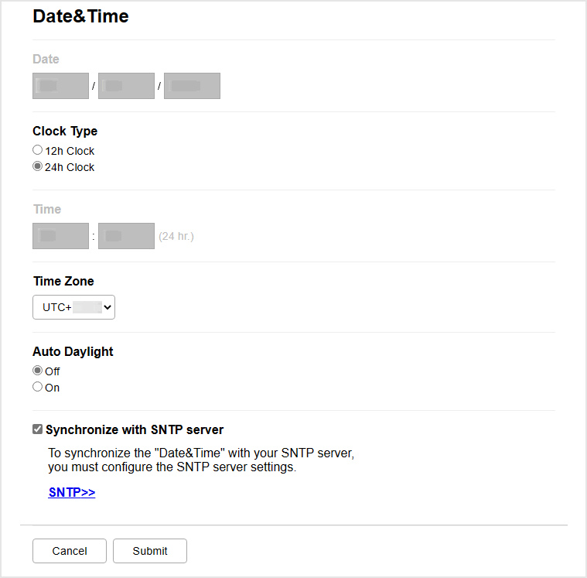The height and width of the screenshot is (578, 587).
Task: Click the Time Zone section label
Action: (63, 282)
